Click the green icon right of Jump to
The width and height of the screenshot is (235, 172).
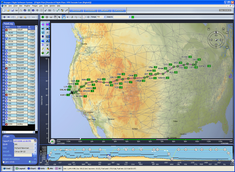pyautogui.click(x=133, y=17)
